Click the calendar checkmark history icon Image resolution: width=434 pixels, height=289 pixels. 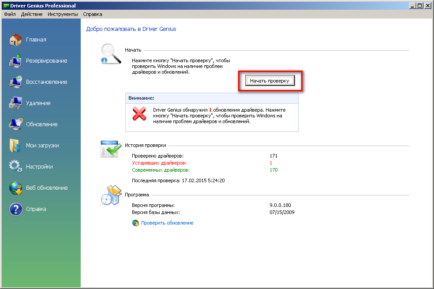click(111, 149)
